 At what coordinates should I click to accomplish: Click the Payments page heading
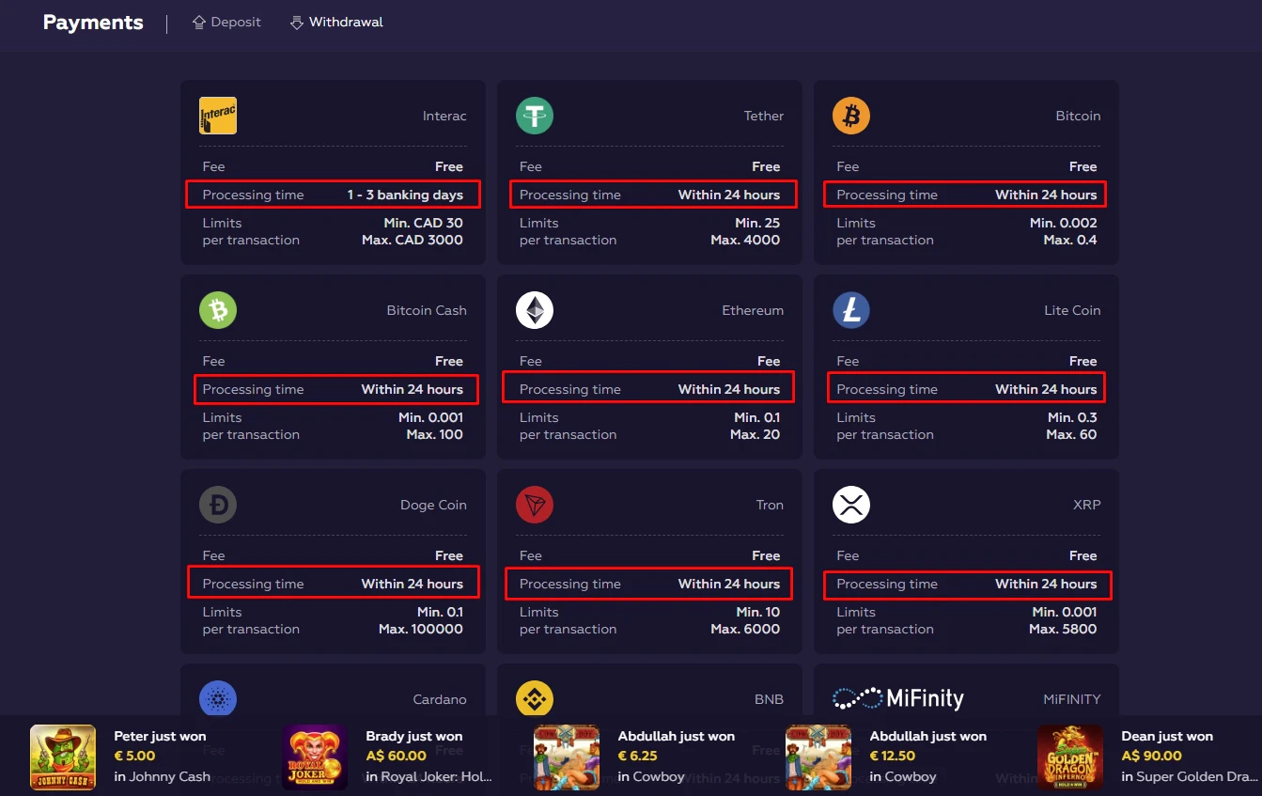pos(93,23)
